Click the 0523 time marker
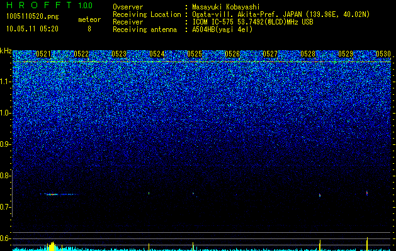 (x=119, y=54)
